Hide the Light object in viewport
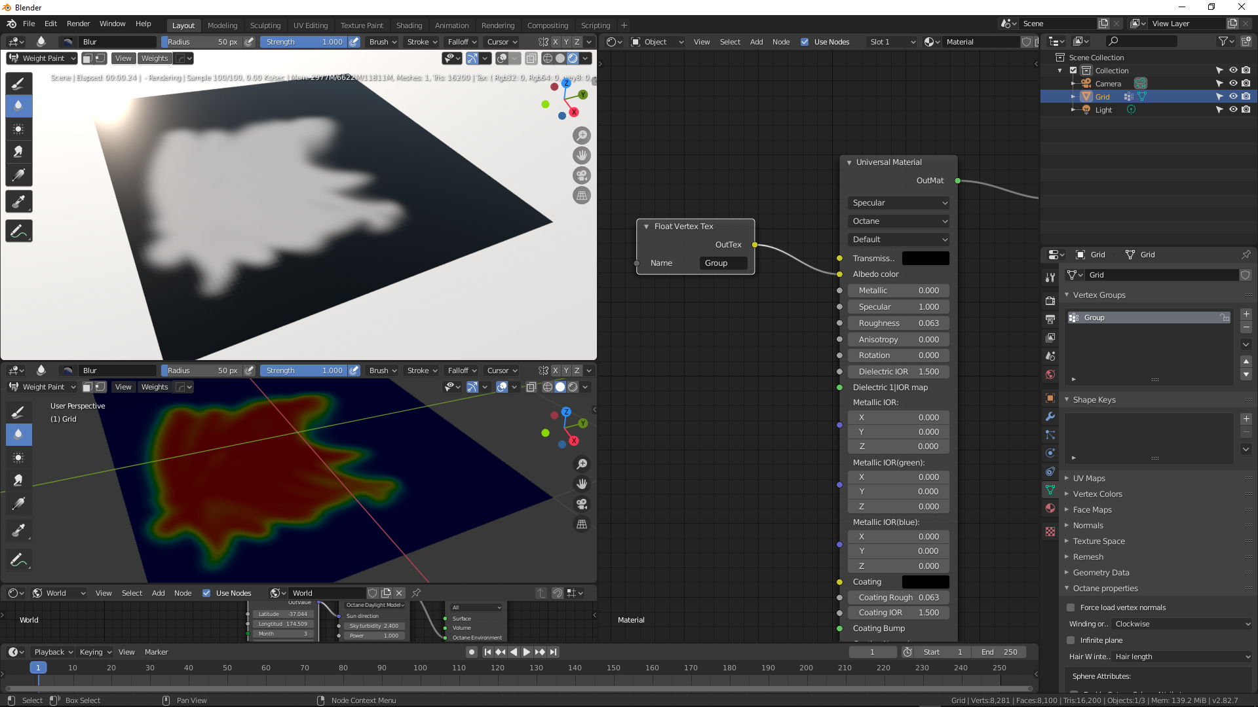1258x707 pixels. [1233, 110]
